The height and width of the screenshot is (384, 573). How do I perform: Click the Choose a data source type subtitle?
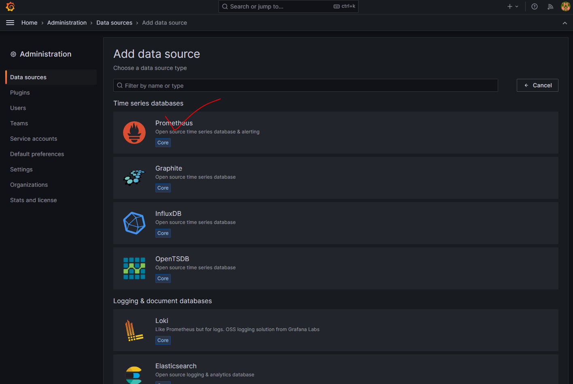150,68
